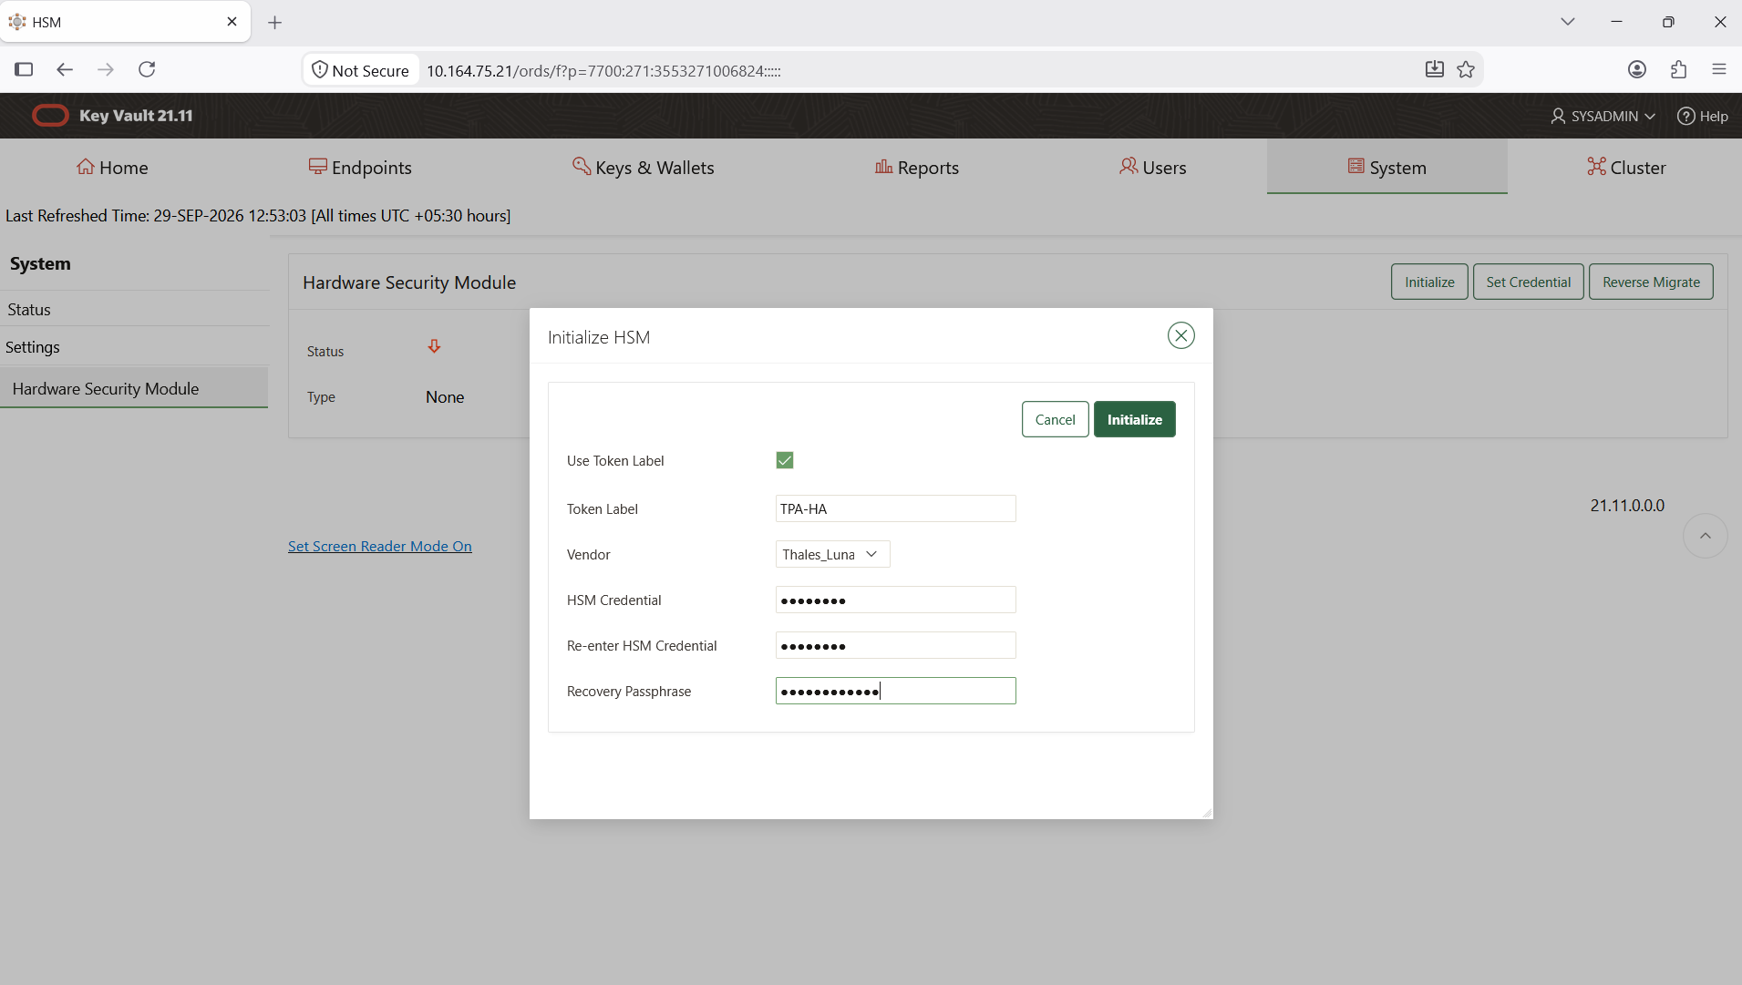The image size is (1742, 985).
Task: Select Hardware Security Module sidebar item
Action: (x=134, y=388)
